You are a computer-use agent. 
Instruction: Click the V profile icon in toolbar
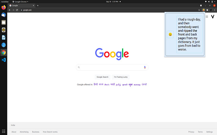click(x=211, y=10)
